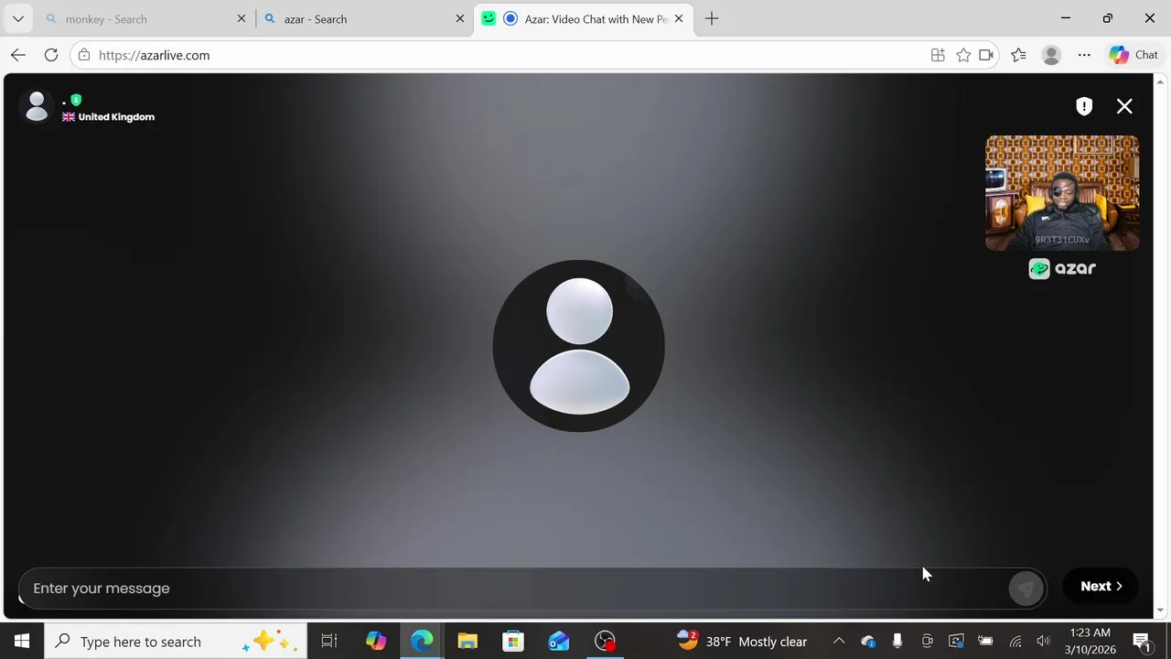
Task: Open the Meet Now tray icon
Action: pos(927,642)
